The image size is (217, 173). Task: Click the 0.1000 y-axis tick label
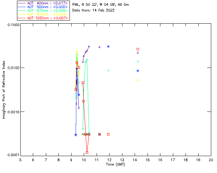point(14,25)
